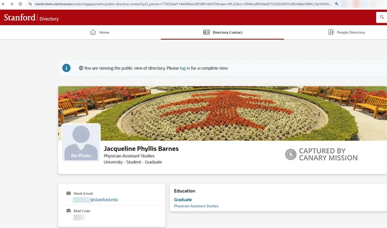387x228 pixels.
Task: Open the Directory header link
Action: [49, 19]
